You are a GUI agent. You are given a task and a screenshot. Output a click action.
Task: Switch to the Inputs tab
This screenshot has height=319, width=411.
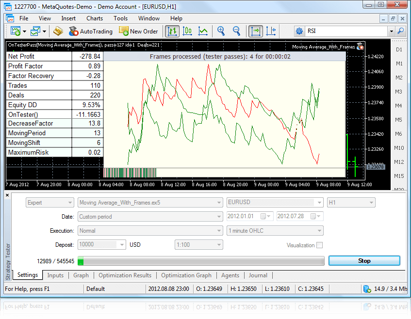pos(55,275)
